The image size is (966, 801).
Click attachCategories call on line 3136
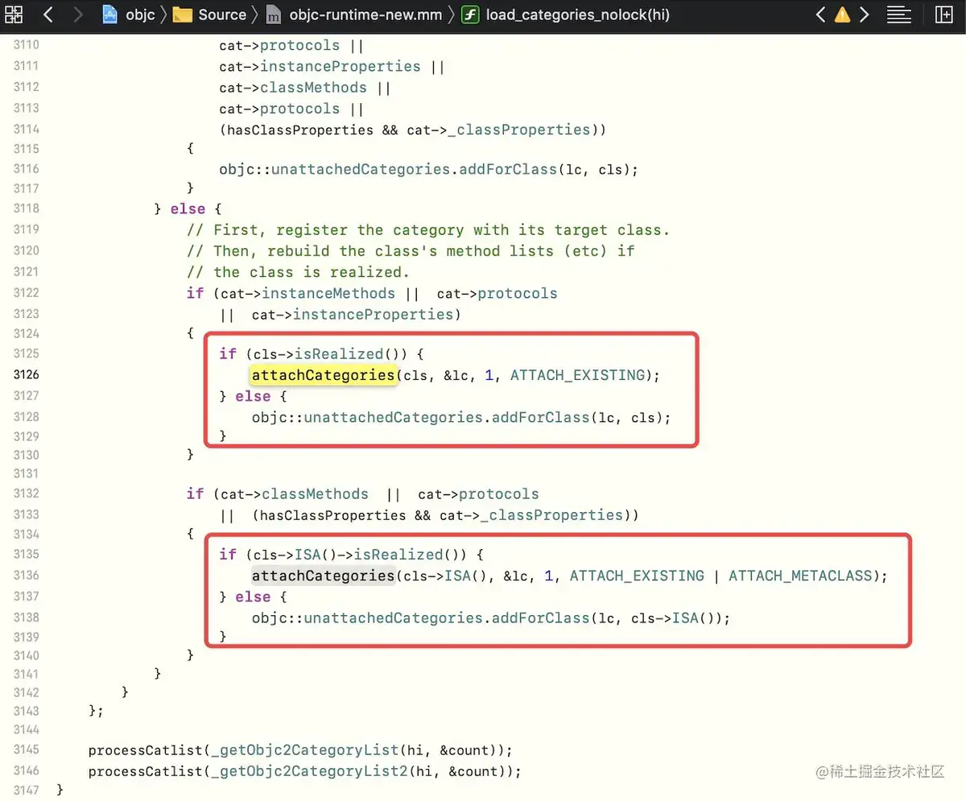[323, 576]
